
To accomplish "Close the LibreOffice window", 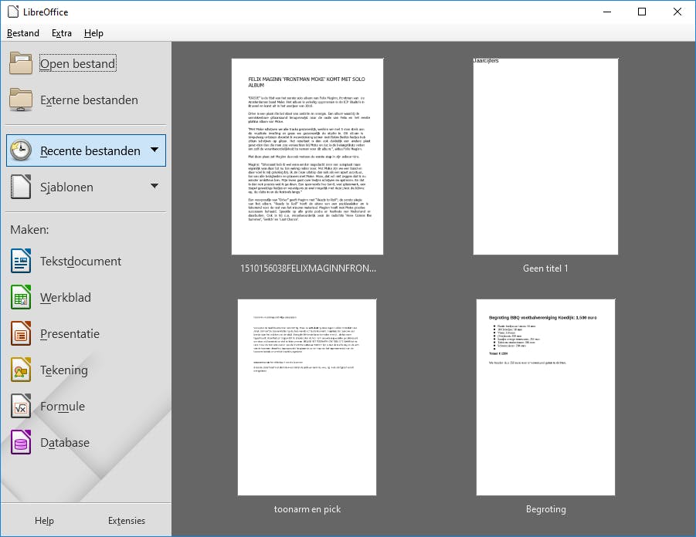I will point(677,12).
